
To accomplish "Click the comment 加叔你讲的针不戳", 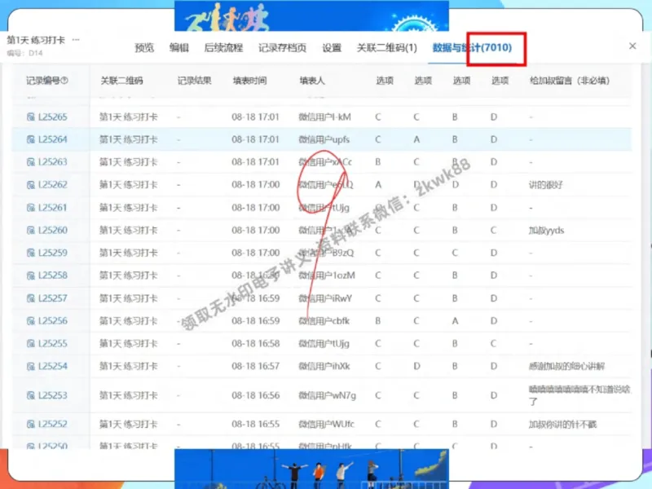I will pyautogui.click(x=562, y=424).
